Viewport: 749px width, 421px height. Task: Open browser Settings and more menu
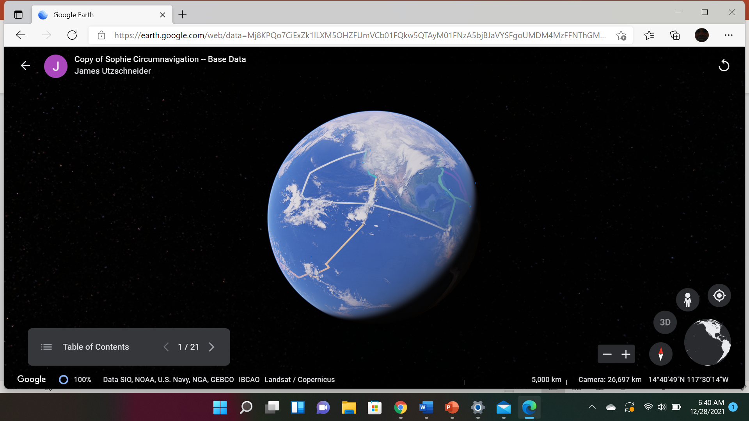(x=728, y=35)
